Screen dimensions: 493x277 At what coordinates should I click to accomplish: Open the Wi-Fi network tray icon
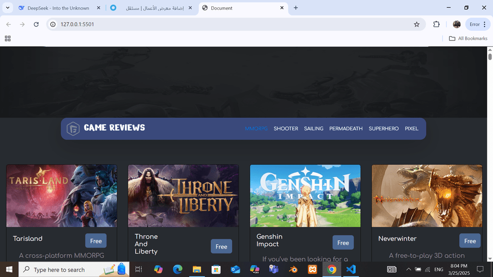point(428,269)
